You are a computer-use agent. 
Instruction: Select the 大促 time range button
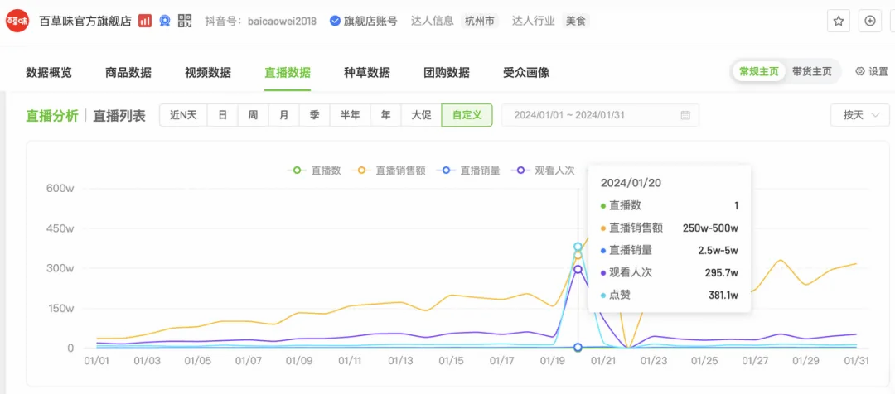click(421, 115)
